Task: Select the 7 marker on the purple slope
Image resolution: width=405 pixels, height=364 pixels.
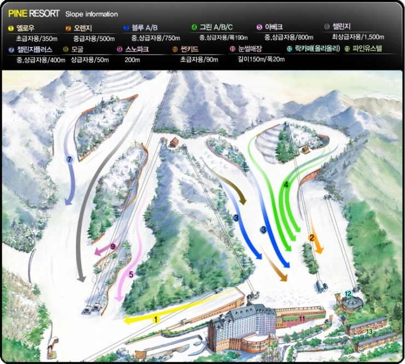Action: click(x=69, y=160)
